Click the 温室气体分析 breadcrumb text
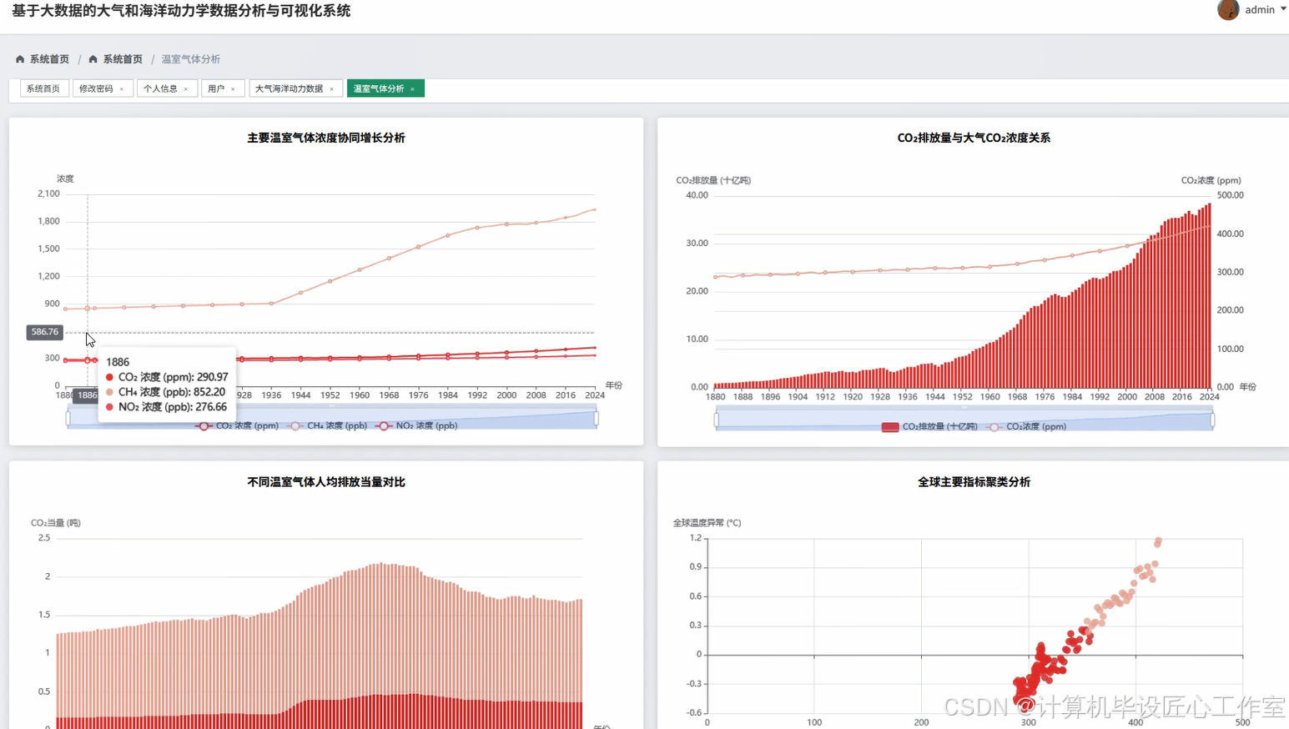 [x=191, y=59]
